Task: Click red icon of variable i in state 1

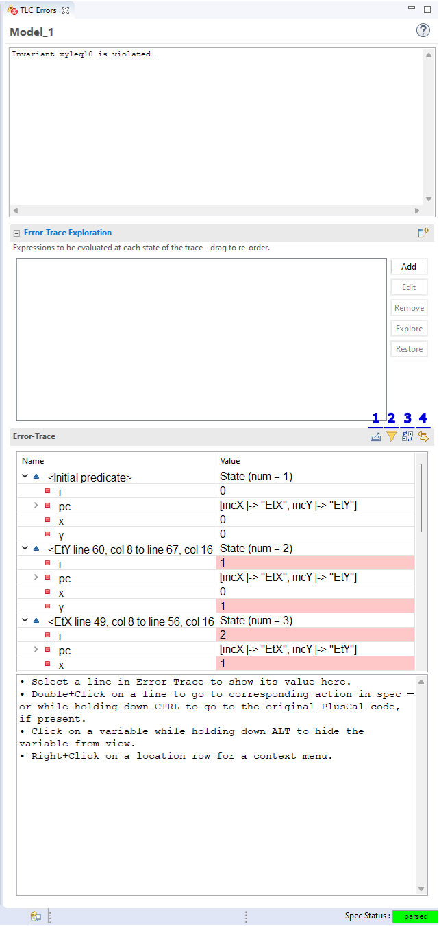Action: (x=47, y=491)
